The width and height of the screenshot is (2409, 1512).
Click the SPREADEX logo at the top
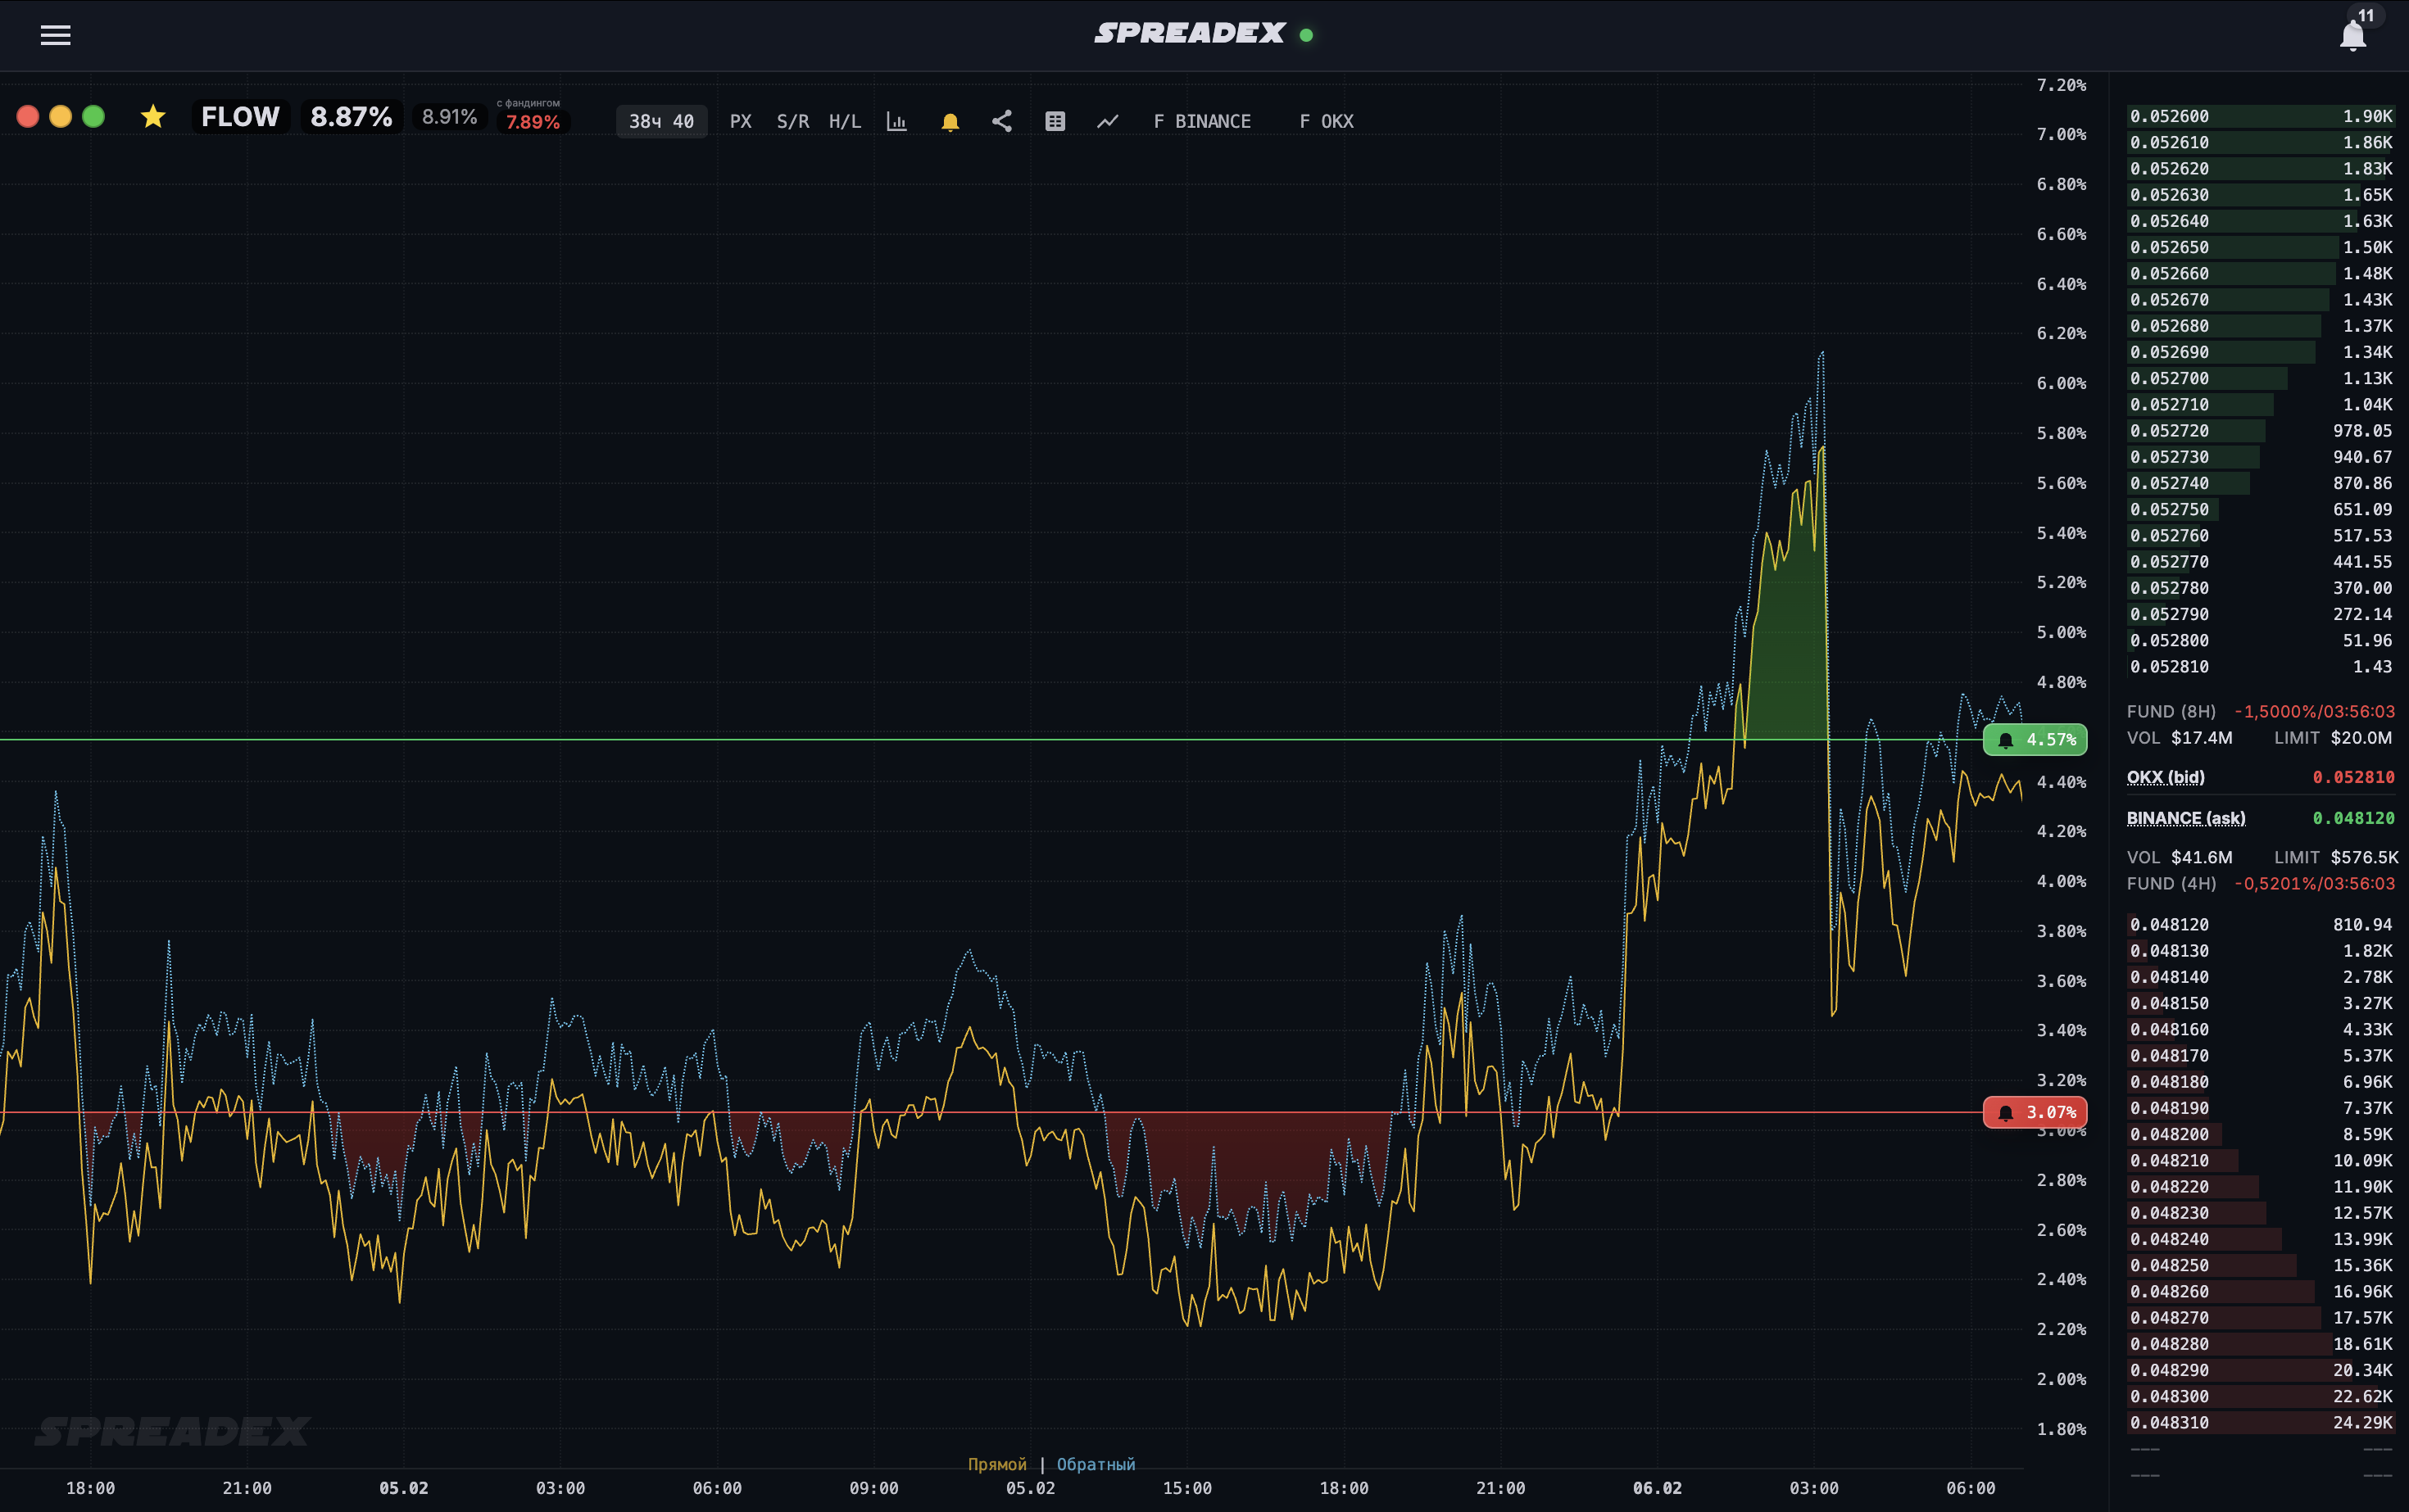tap(1191, 33)
